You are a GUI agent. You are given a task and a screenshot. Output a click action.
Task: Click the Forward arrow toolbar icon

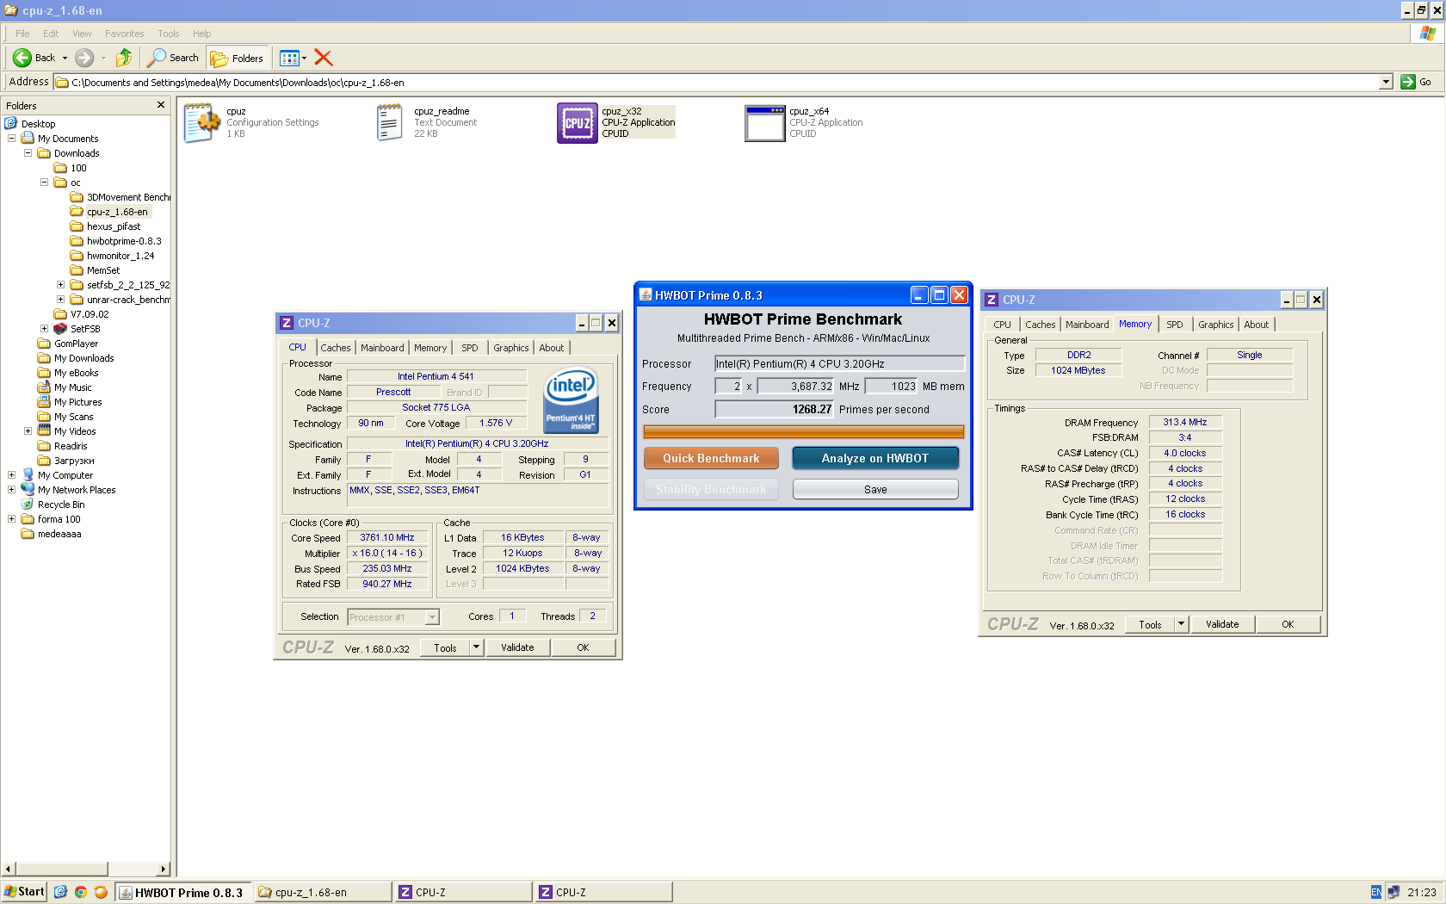[x=84, y=58]
